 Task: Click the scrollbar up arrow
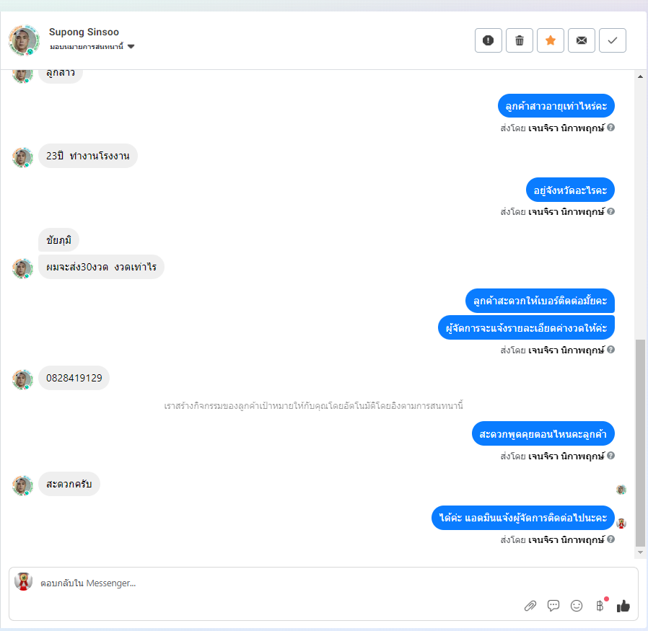coord(640,76)
